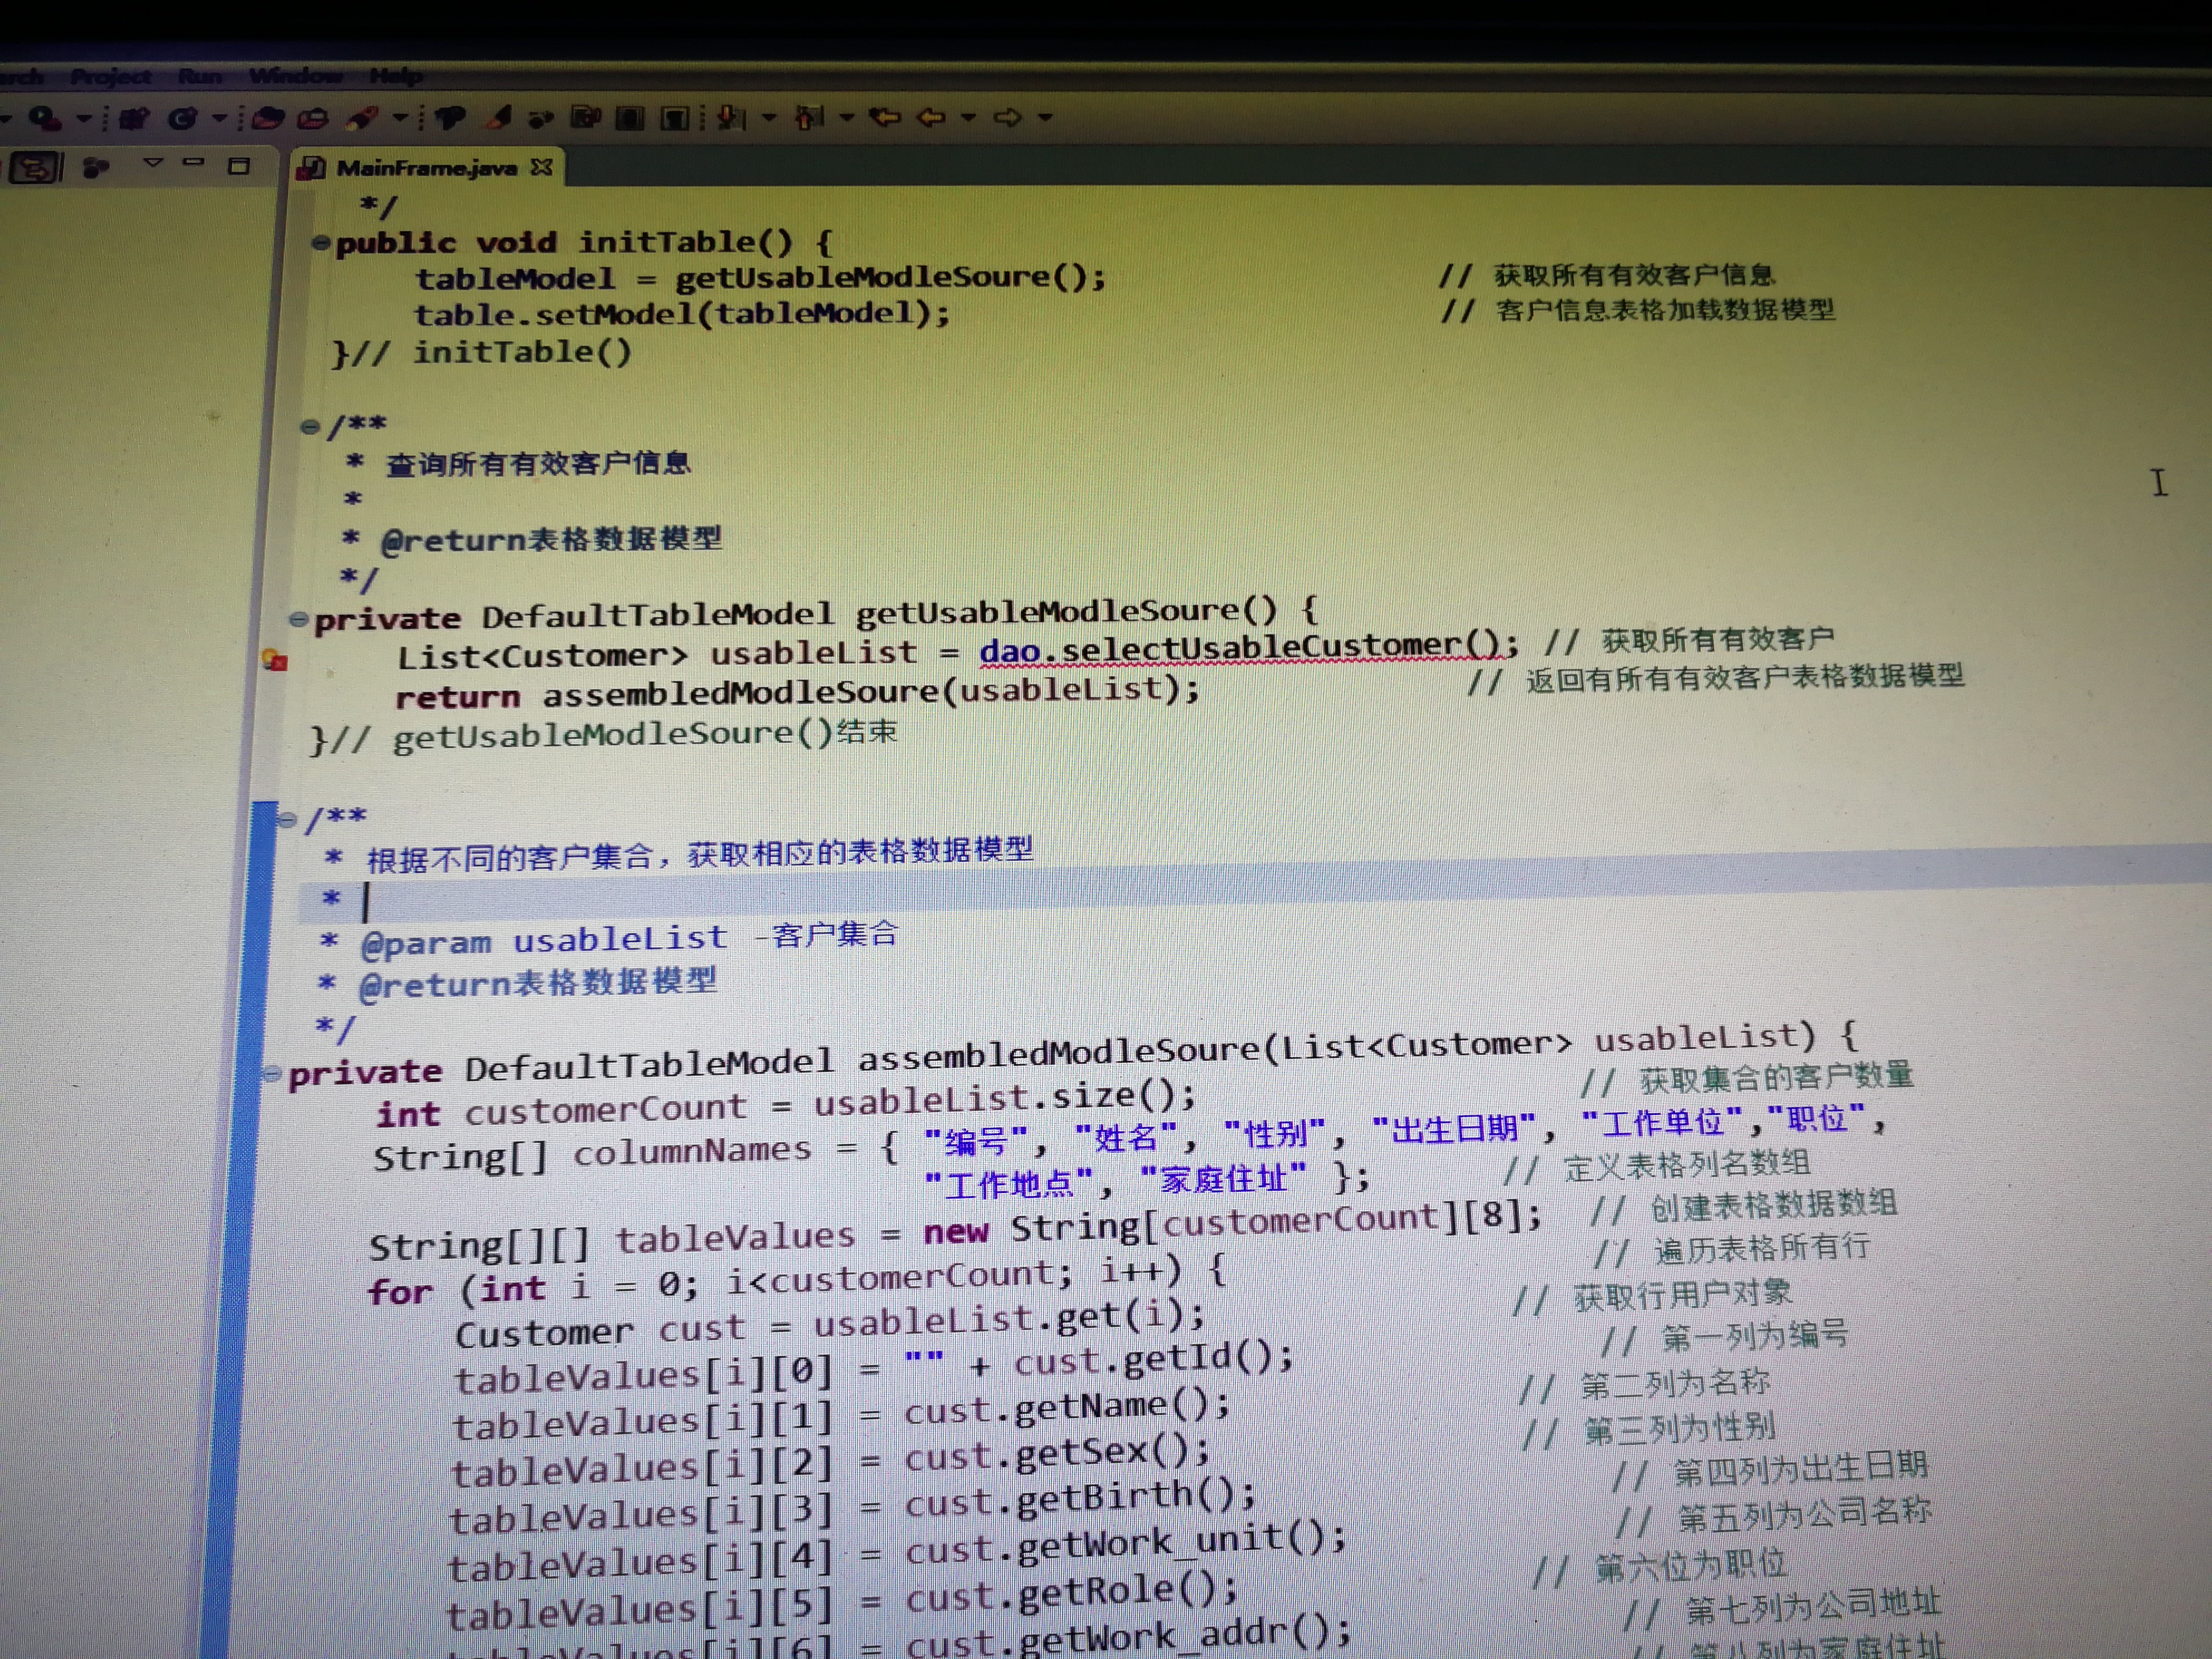Click the Back navigation arrow

932,118
